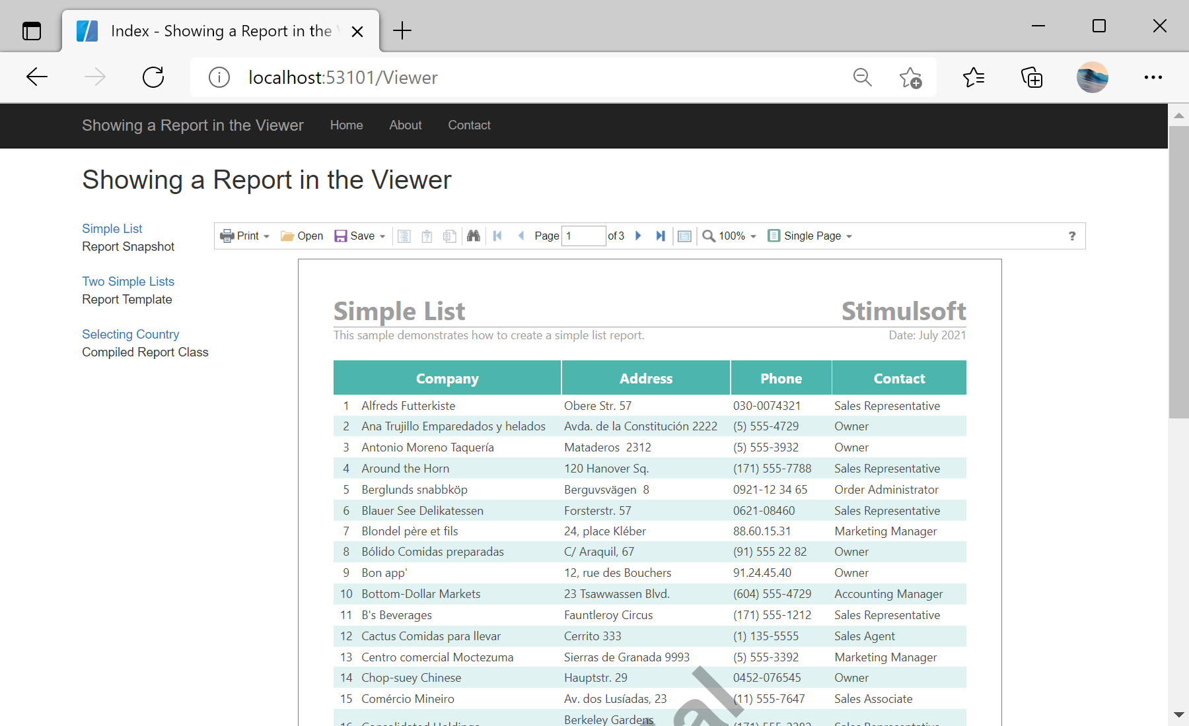
Task: Click the browser profile avatar
Action: 1092,77
